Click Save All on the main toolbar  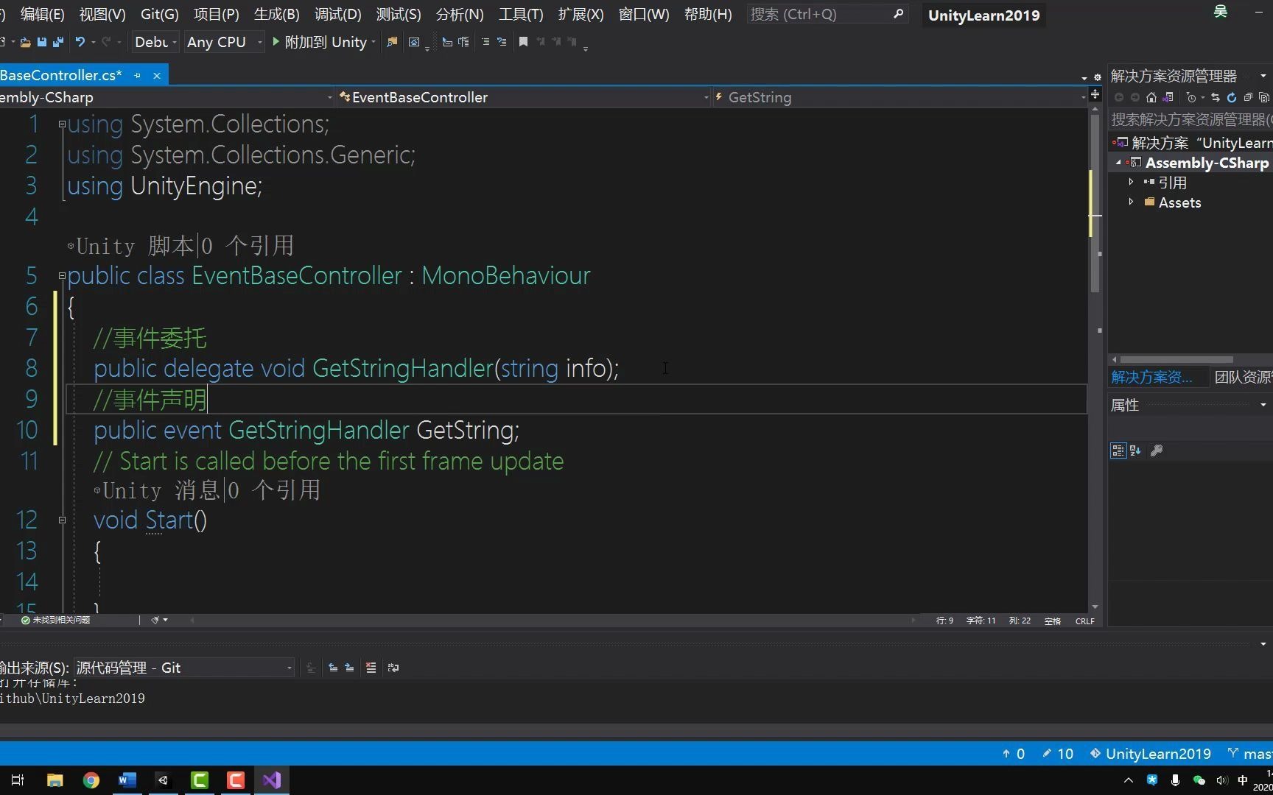click(57, 42)
